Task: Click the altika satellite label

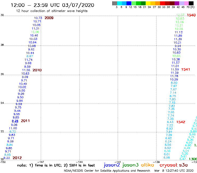Action: coord(147,165)
